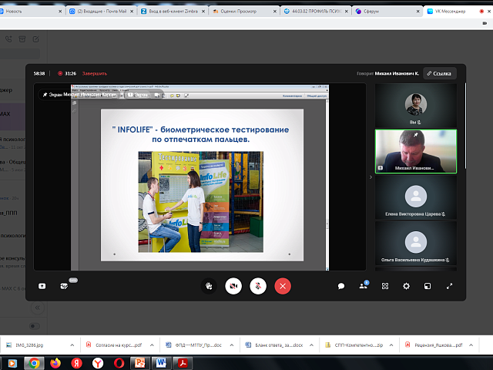Toggle the camera off/on button
The height and width of the screenshot is (370, 493).
click(x=232, y=285)
